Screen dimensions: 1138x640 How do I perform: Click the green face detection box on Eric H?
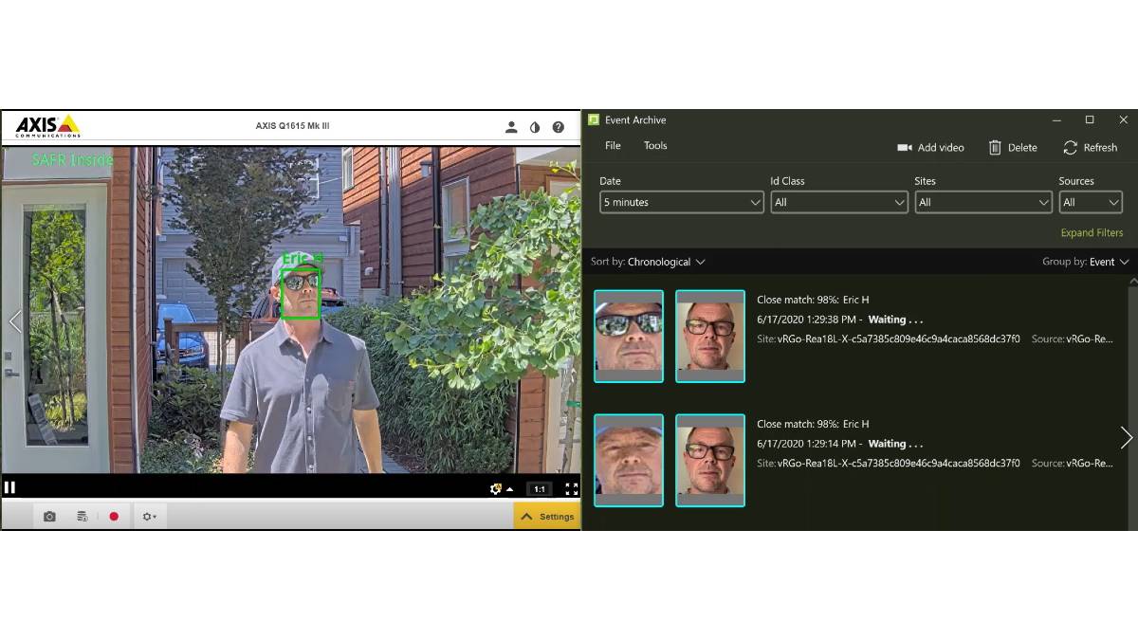(301, 293)
